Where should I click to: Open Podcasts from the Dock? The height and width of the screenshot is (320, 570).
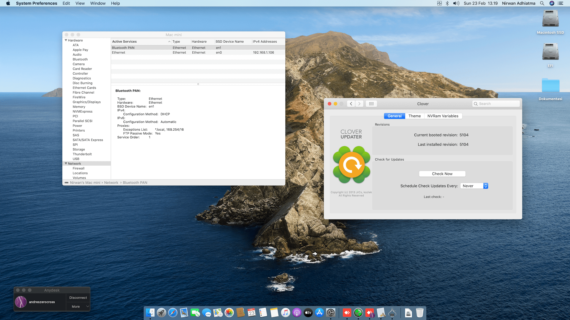click(297, 313)
